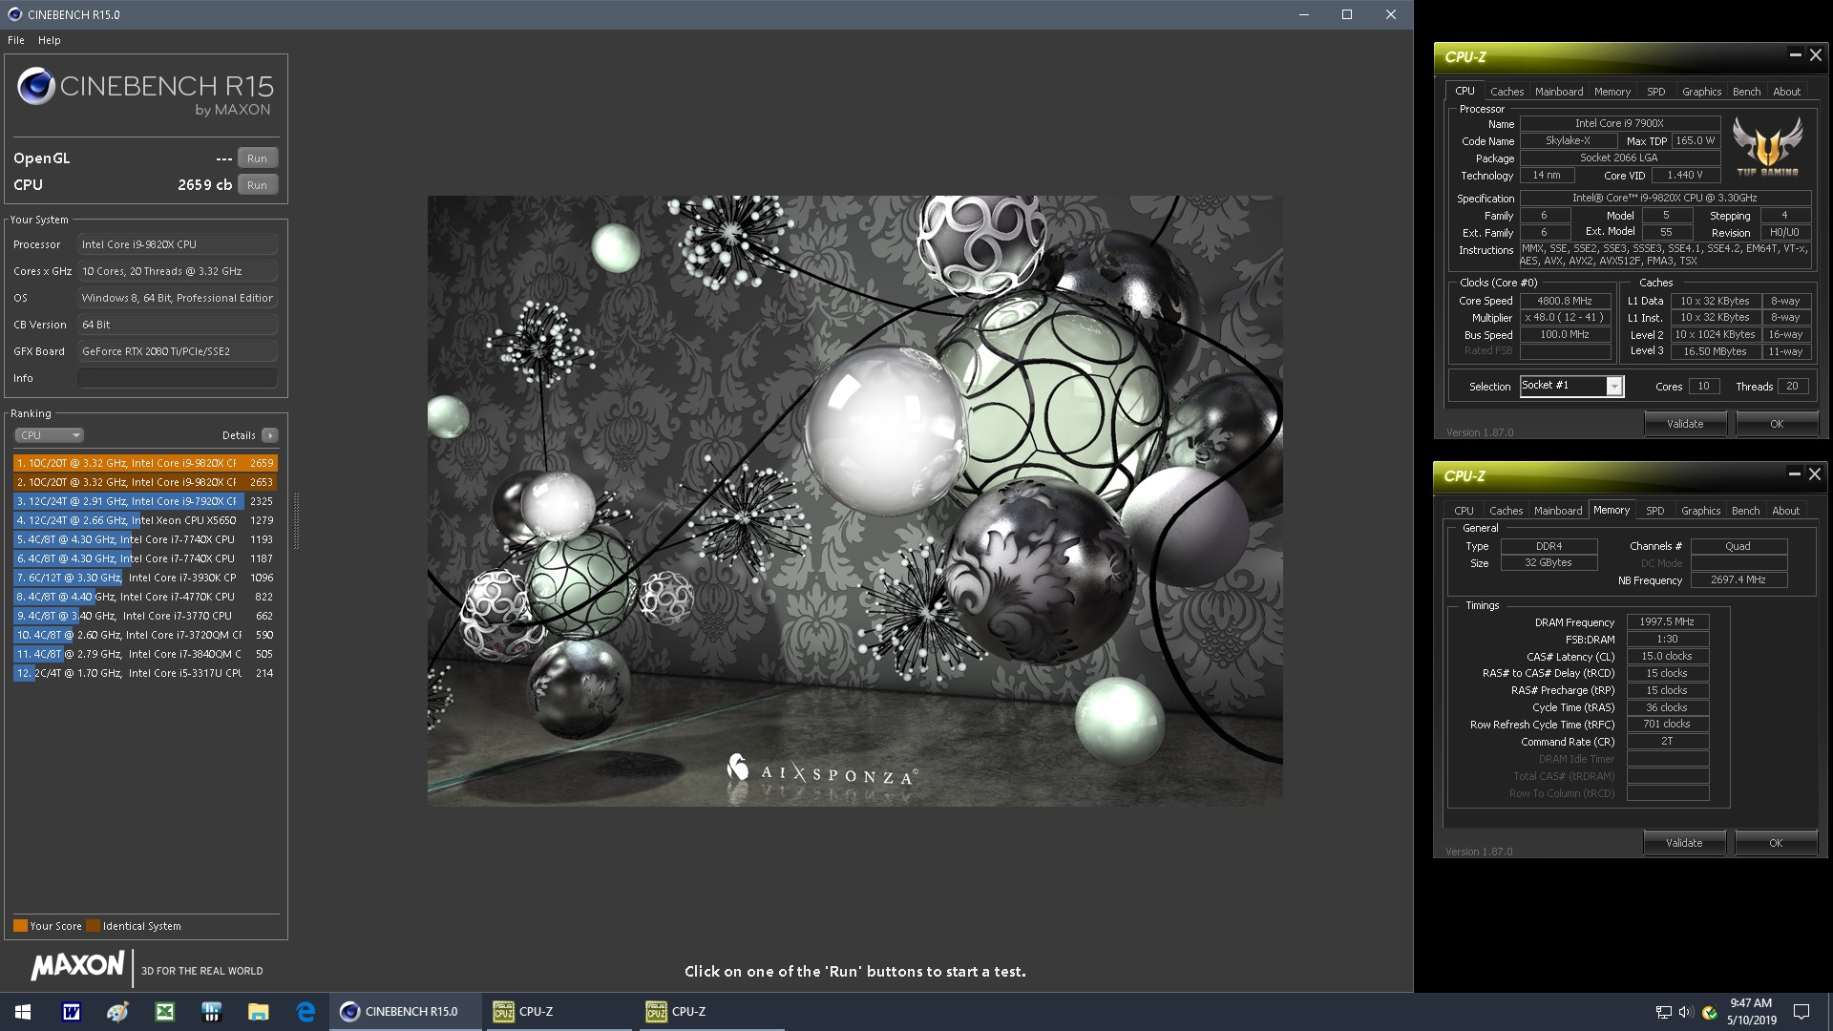Open the Windows Start menu
Viewport: 1833px width, 1031px height.
23,1012
